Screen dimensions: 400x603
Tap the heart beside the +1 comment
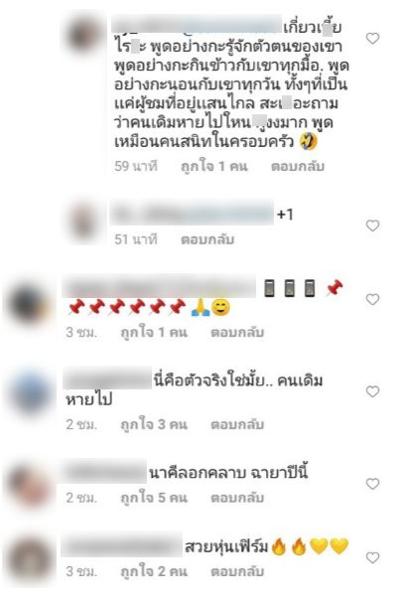point(372,226)
